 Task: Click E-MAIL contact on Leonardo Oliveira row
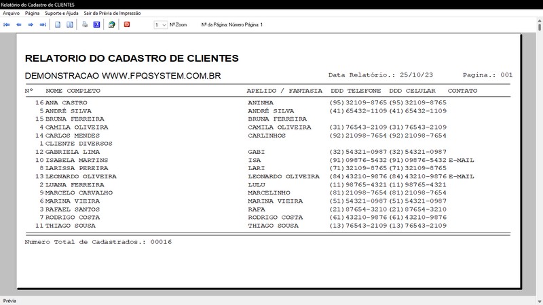click(462, 176)
